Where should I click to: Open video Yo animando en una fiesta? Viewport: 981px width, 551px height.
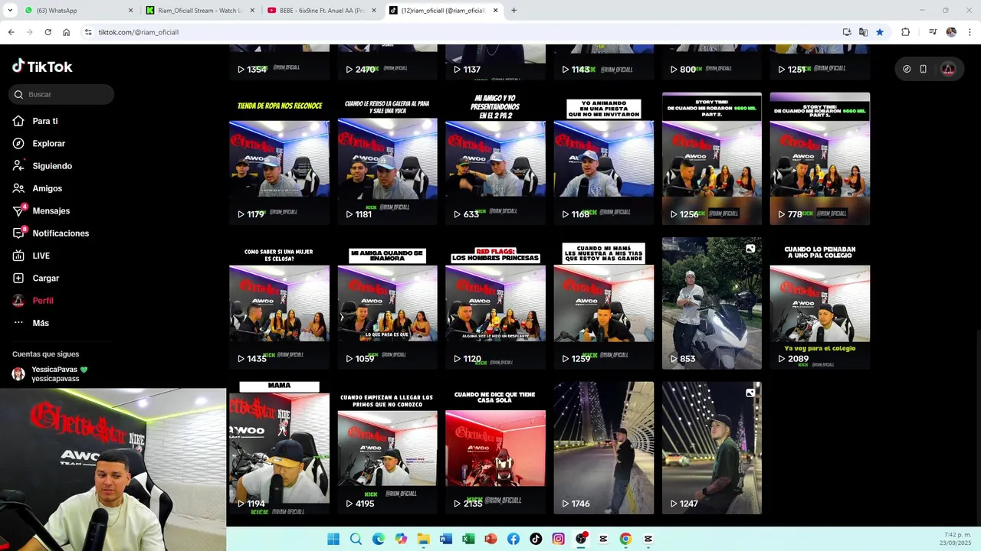(604, 159)
